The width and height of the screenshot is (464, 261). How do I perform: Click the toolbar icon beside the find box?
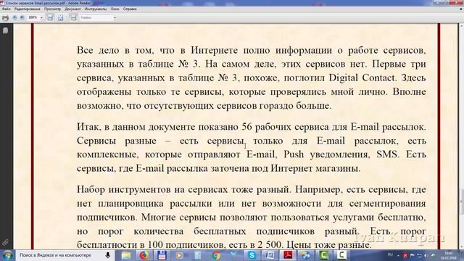[x=73, y=17]
